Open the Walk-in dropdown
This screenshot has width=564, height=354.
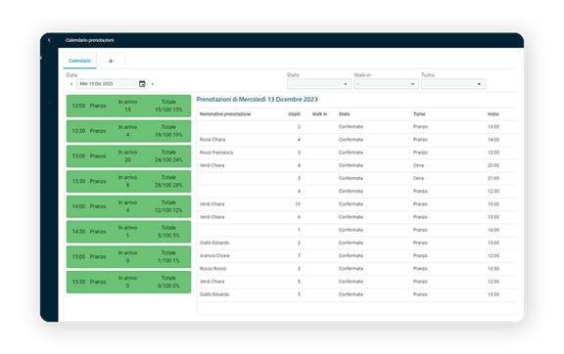386,84
